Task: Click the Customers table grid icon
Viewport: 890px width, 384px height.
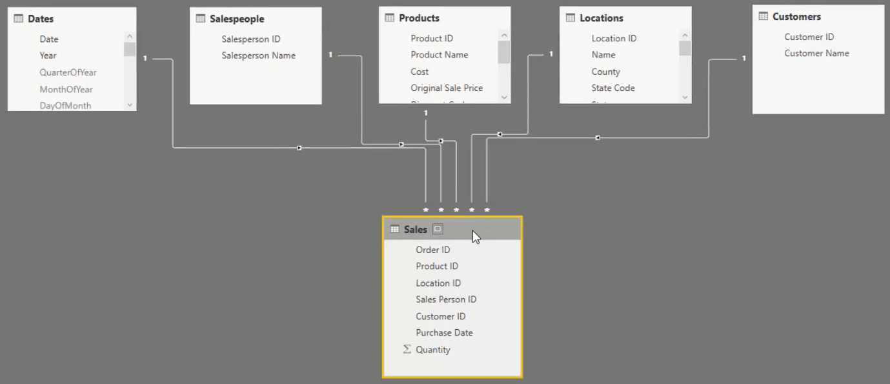Action: click(x=763, y=16)
